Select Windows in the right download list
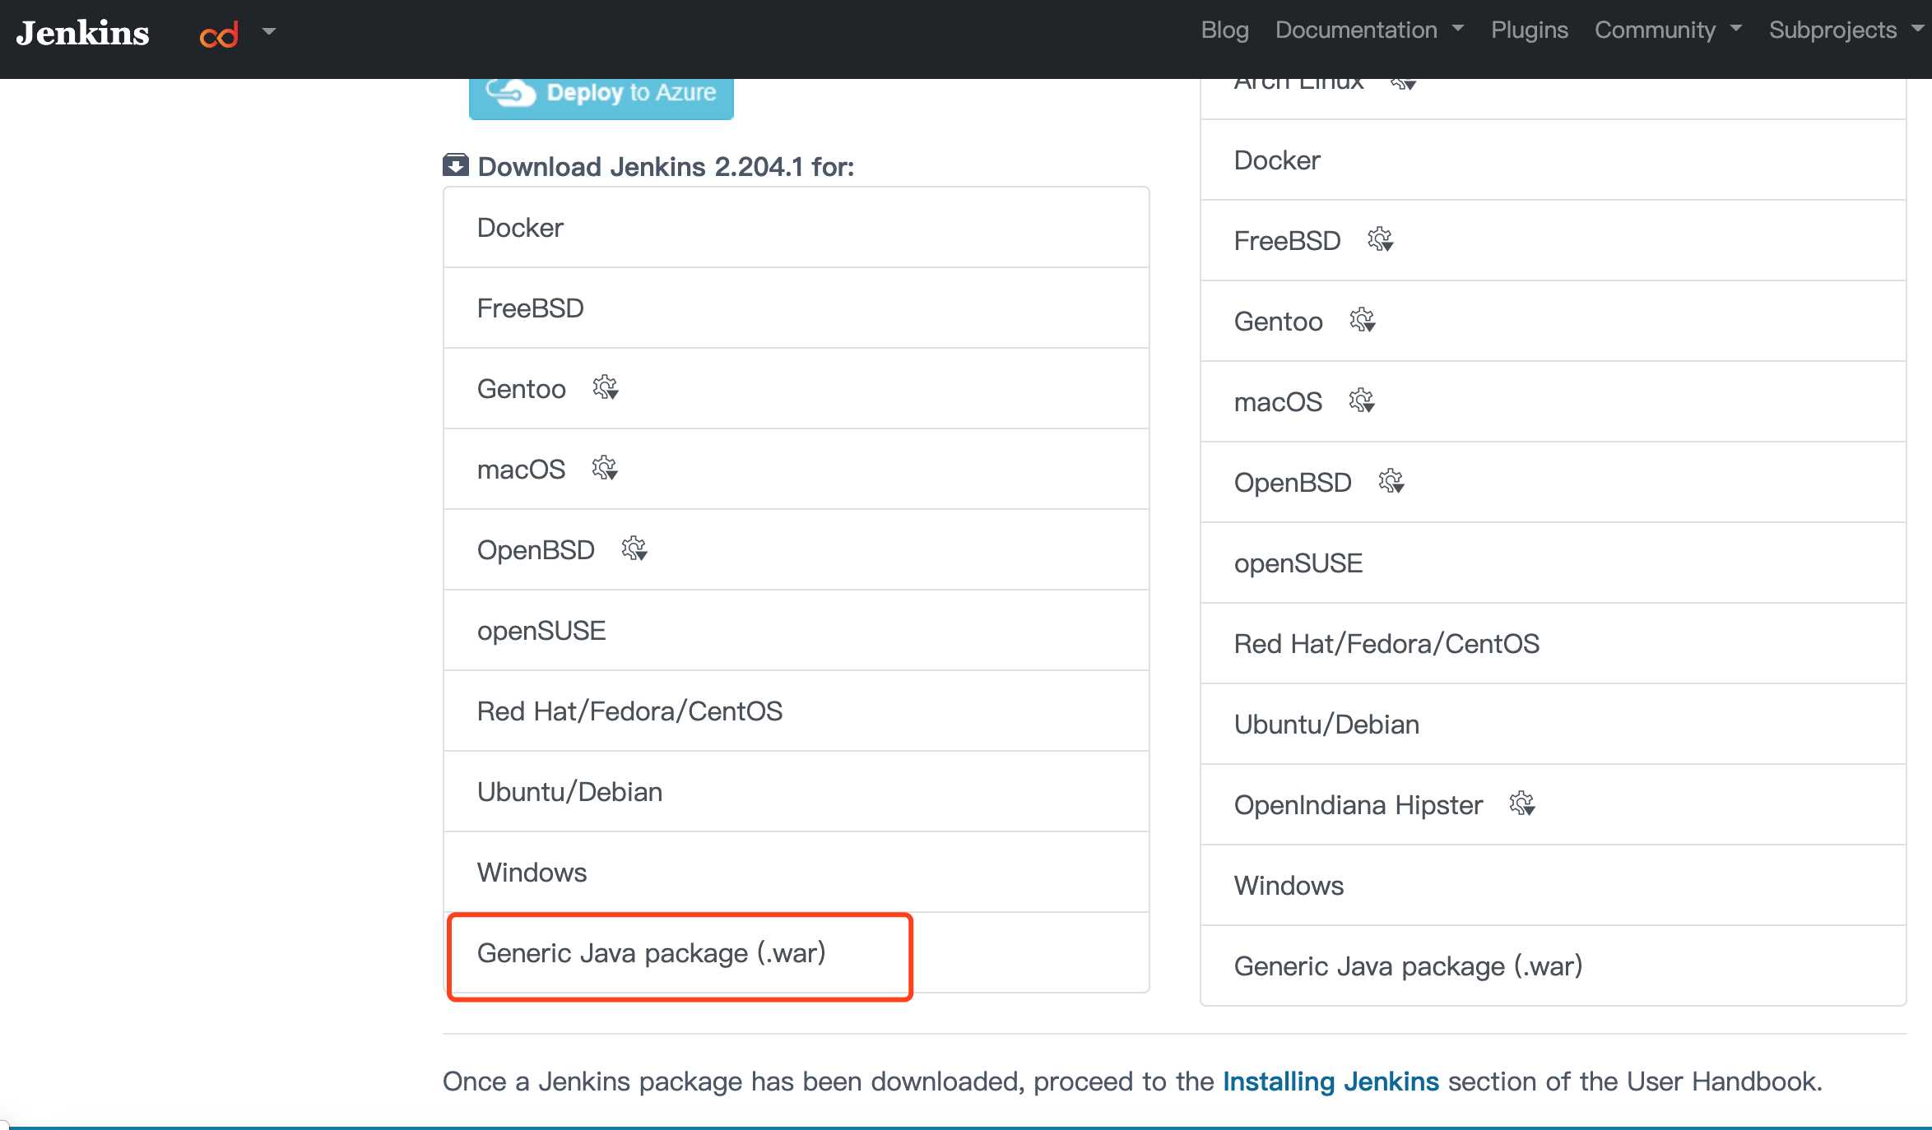This screenshot has width=1932, height=1130. (x=1553, y=886)
